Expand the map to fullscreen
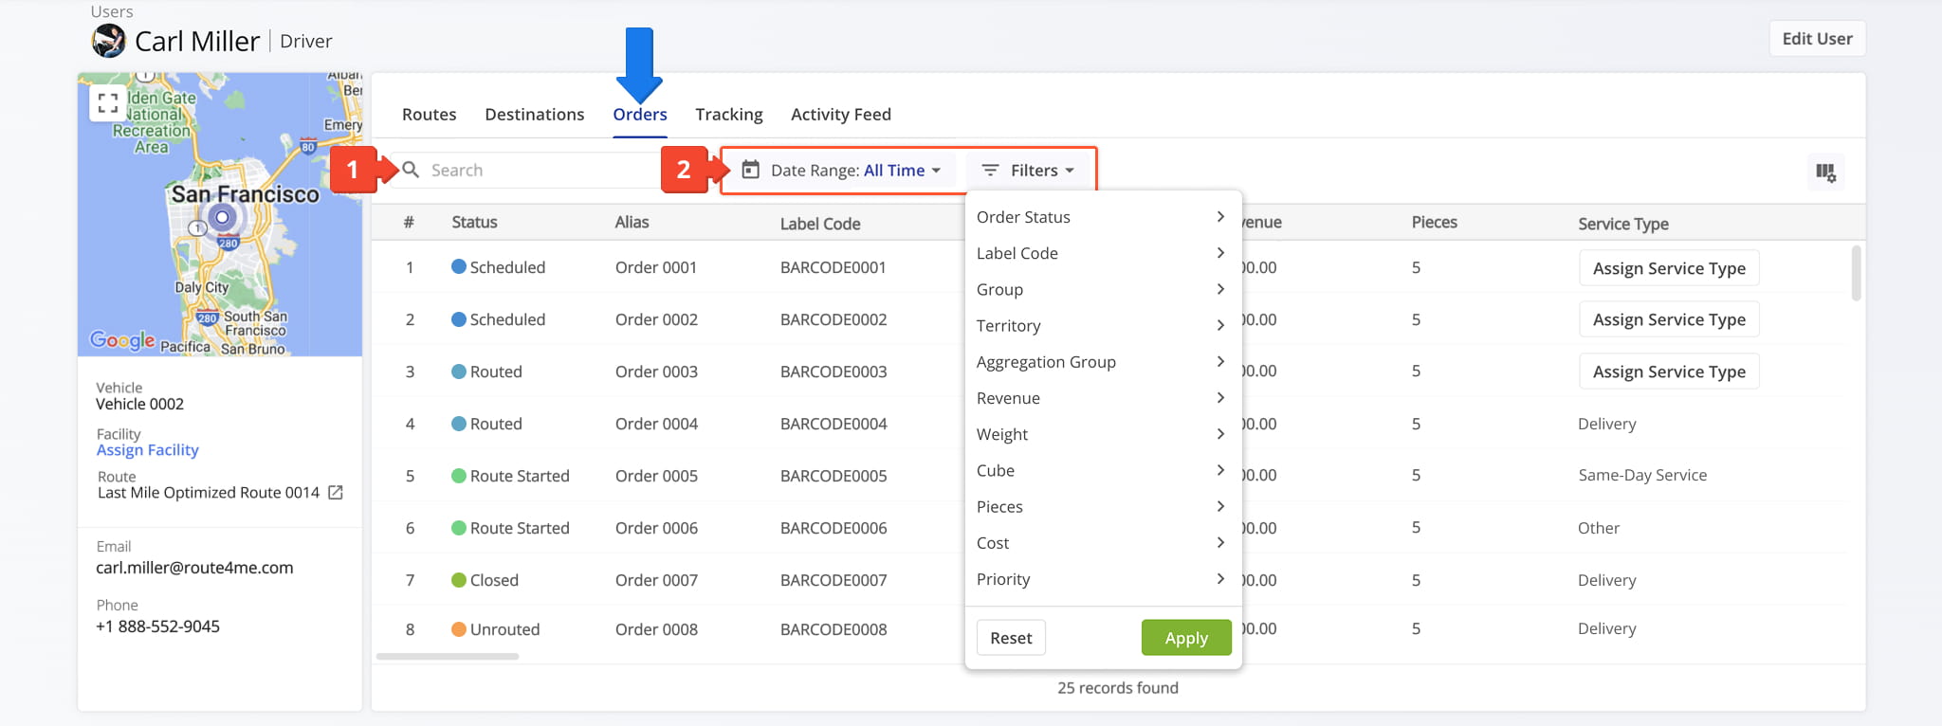This screenshot has width=1942, height=726. 107,103
